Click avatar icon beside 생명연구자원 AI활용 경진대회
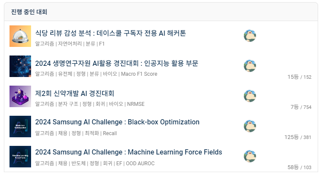Viewport: 322px width, 176px height. (250, 66)
